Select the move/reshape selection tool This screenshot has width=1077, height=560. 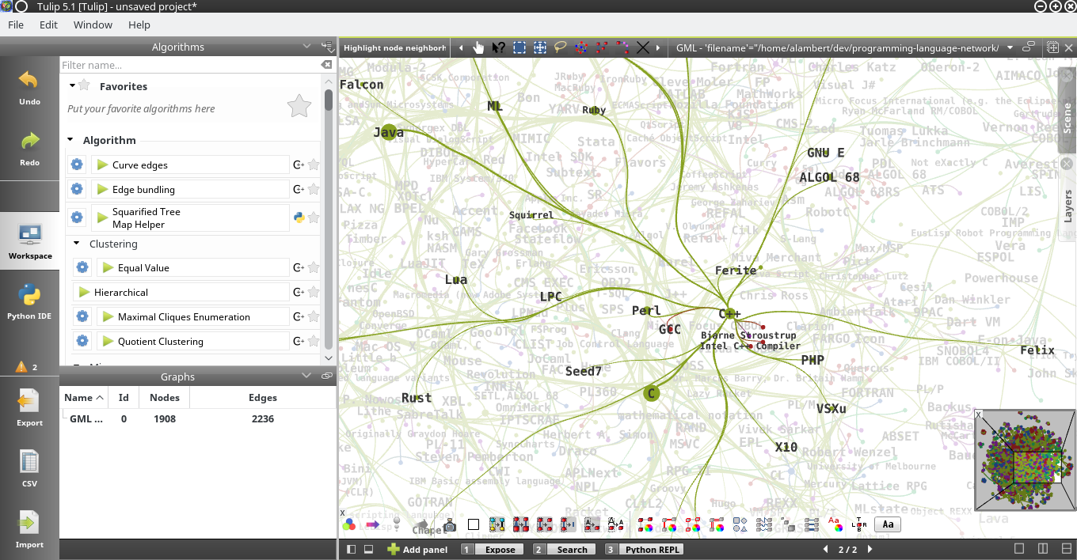539,47
